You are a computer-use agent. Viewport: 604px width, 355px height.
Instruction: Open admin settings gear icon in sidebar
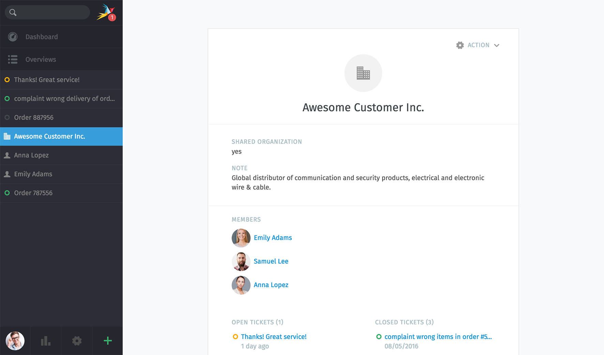77,341
